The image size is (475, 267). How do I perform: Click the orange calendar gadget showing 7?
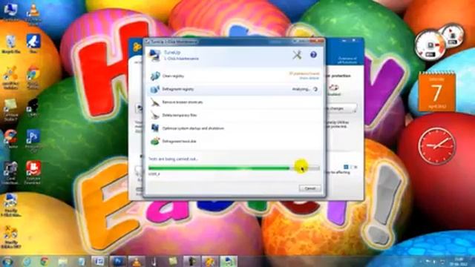(x=436, y=92)
